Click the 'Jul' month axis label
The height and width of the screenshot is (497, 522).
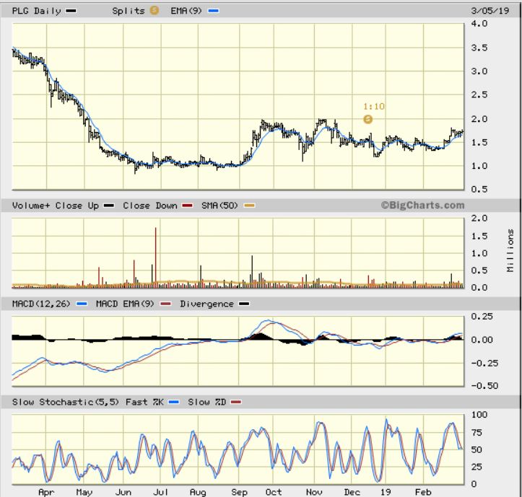(x=160, y=492)
